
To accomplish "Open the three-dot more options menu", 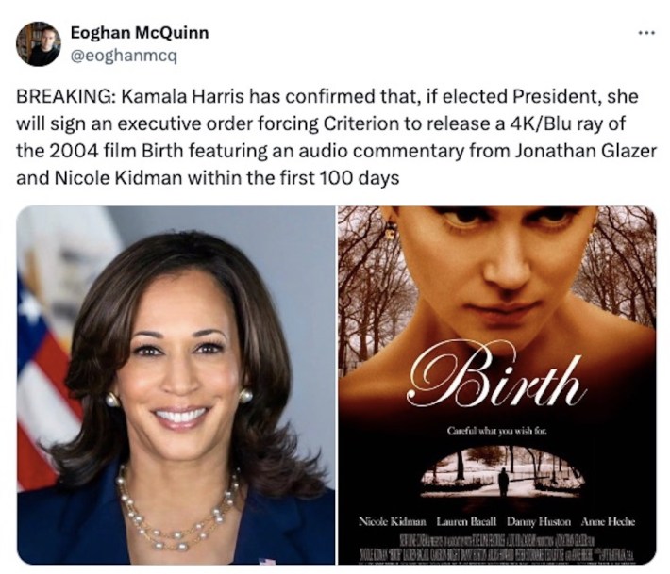I will coord(645,33).
